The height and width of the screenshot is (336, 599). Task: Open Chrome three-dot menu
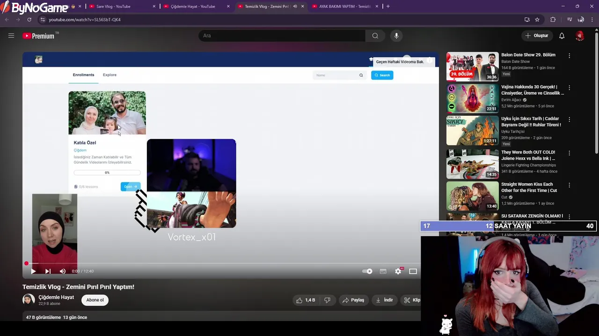pyautogui.click(x=592, y=20)
